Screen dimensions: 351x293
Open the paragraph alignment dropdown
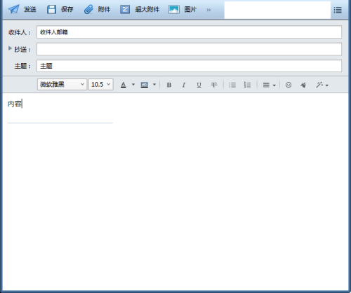[x=269, y=85]
